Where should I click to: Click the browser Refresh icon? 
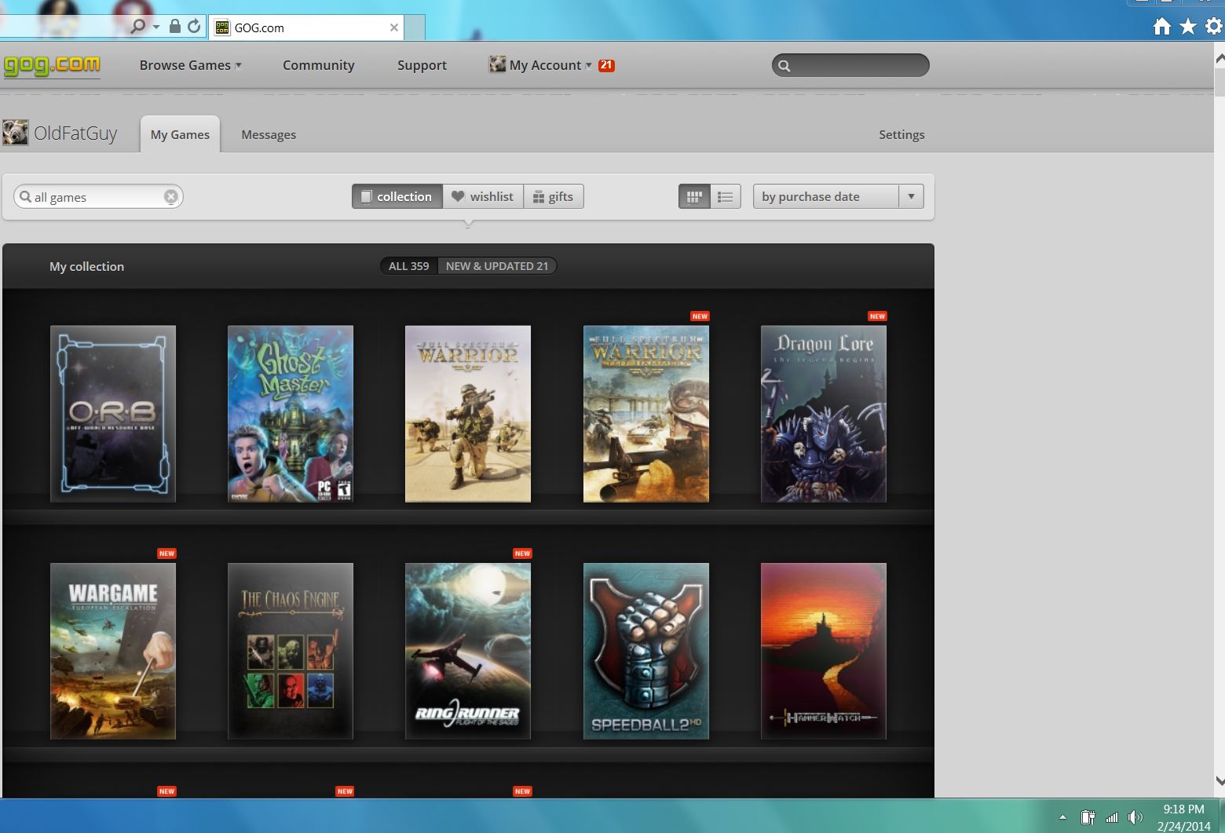pos(194,27)
